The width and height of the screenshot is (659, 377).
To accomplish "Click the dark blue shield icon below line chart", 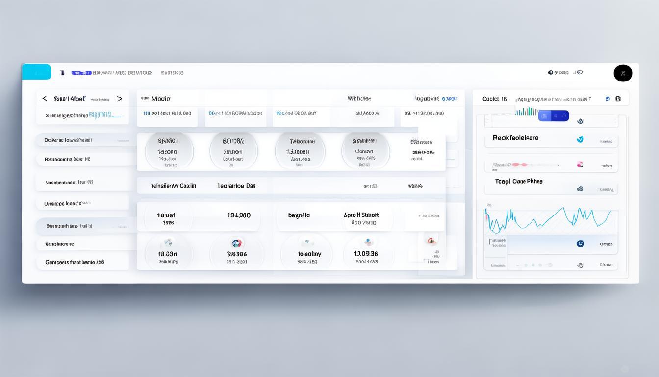I will [580, 243].
